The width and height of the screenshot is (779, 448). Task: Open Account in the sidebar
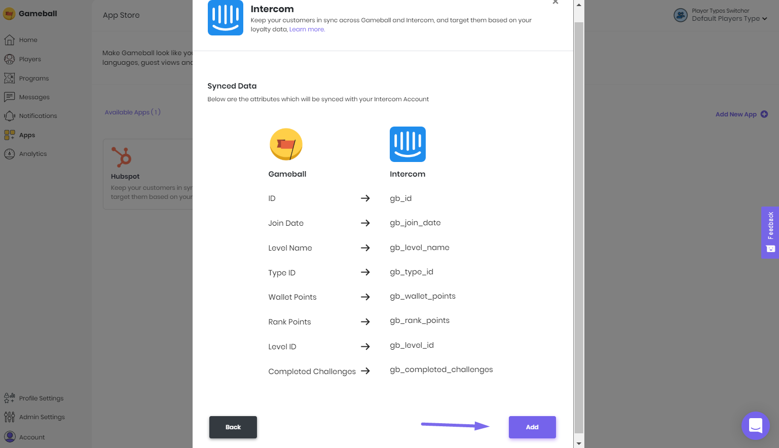tap(32, 437)
